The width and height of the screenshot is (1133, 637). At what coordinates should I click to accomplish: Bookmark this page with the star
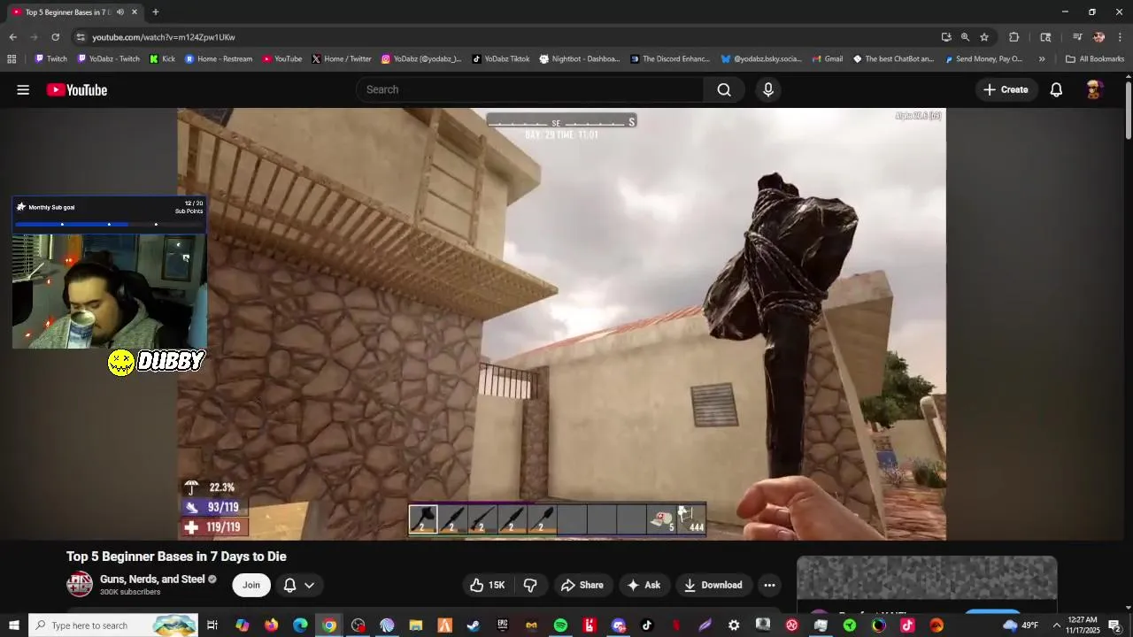click(984, 37)
